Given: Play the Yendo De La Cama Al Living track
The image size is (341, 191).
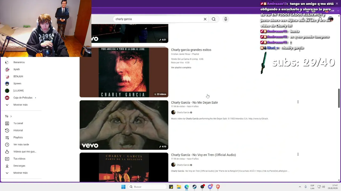Looking at the screenshot, I should pos(187,59).
